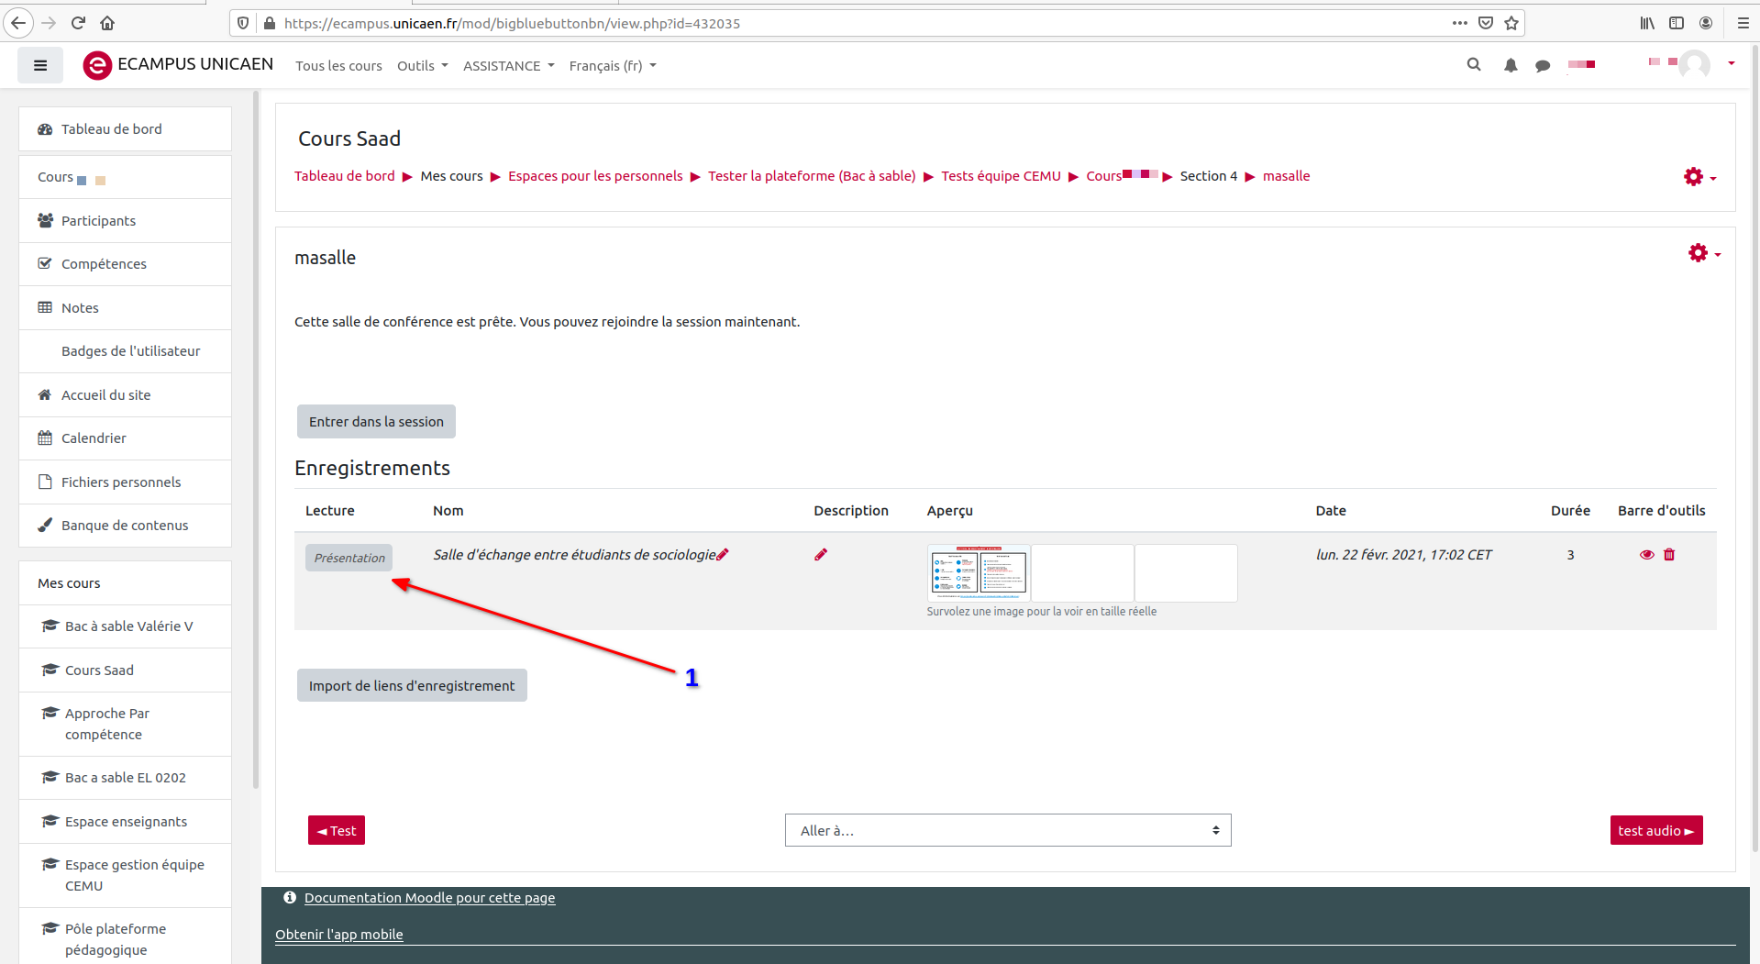This screenshot has height=964, width=1760.
Task: Open the messages speech bubble icon
Action: pyautogui.click(x=1543, y=66)
